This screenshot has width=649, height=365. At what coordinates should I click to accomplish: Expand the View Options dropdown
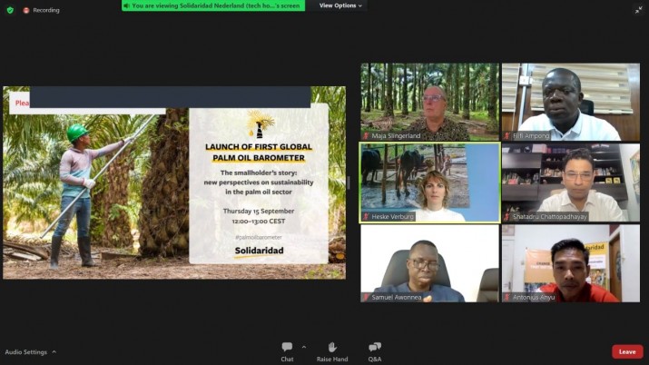click(340, 5)
